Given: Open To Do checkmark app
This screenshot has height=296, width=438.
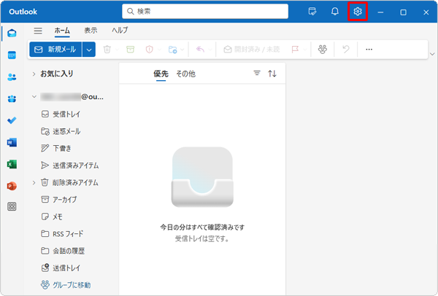Looking at the screenshot, I should 12,120.
